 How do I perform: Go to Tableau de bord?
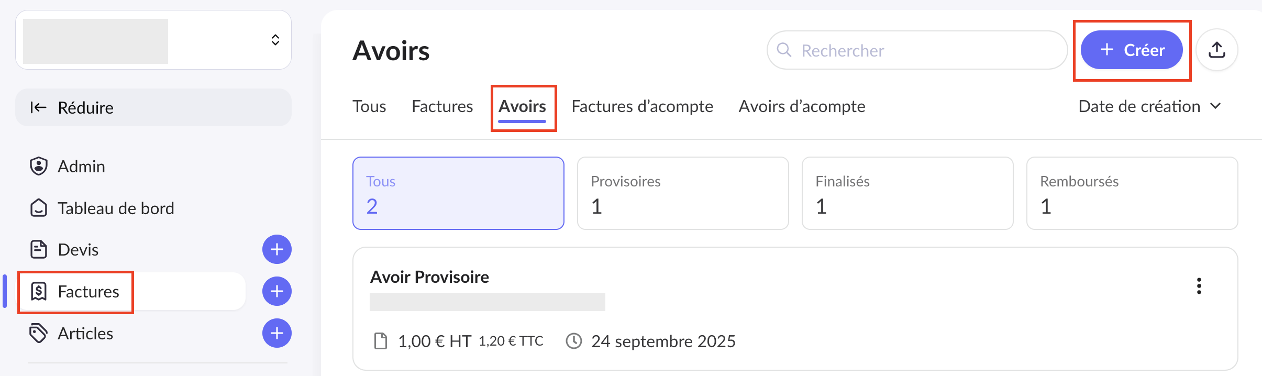[x=115, y=208]
